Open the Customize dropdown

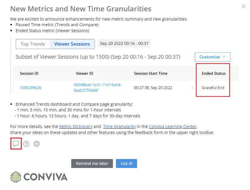pyautogui.click(x=212, y=57)
